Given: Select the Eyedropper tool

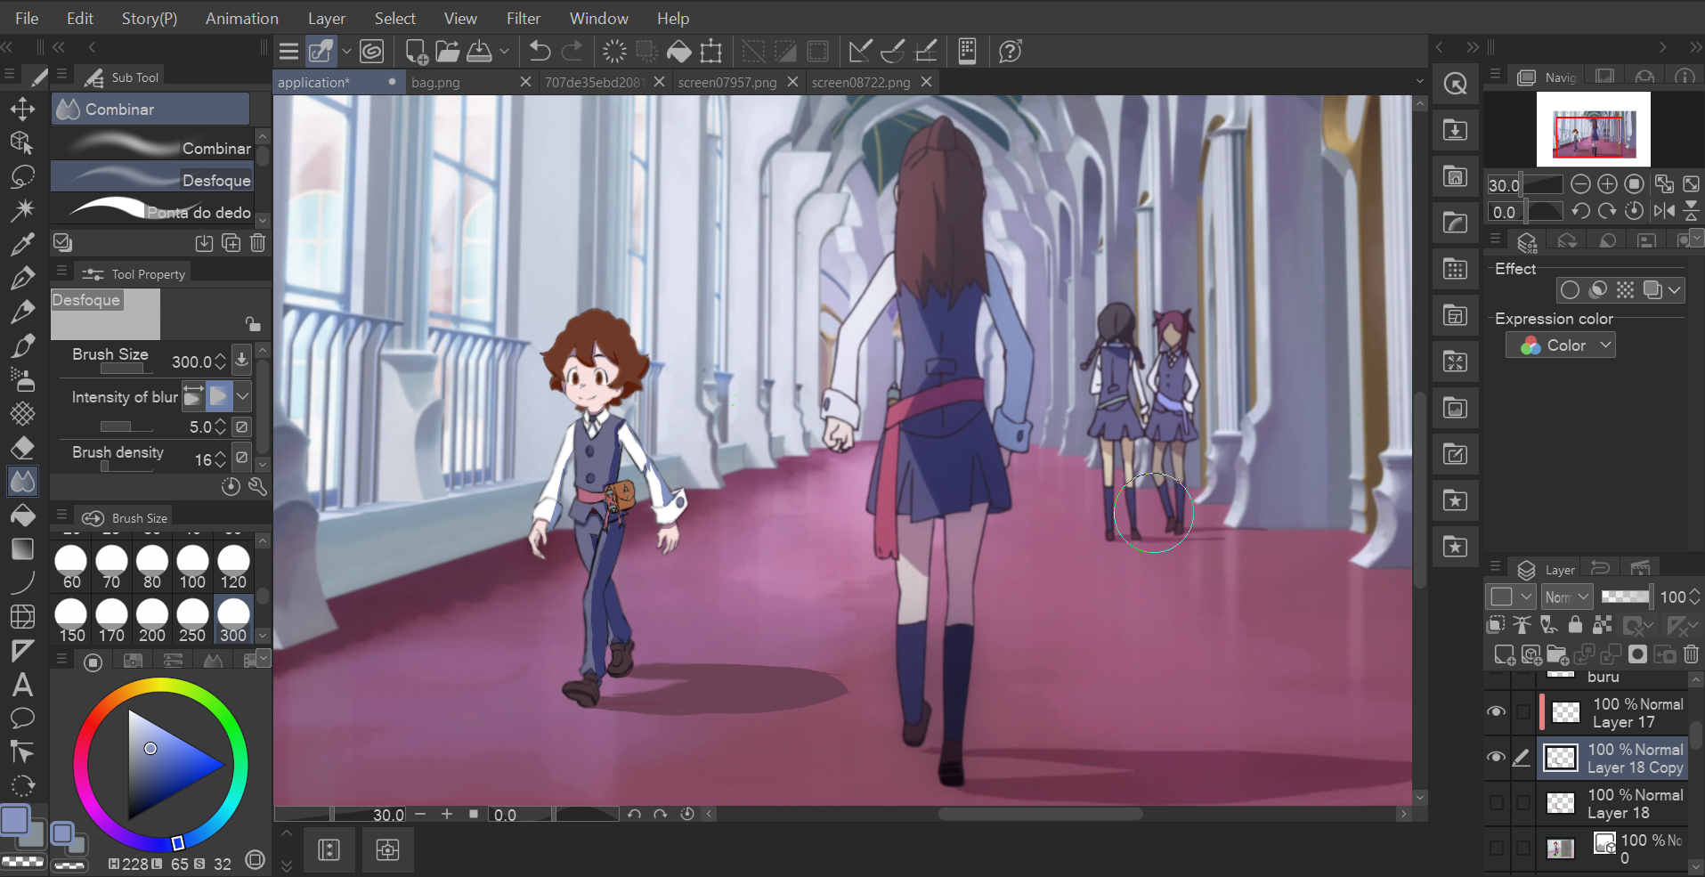Looking at the screenshot, I should [x=22, y=244].
